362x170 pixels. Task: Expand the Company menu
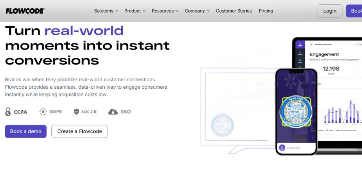pos(197,11)
